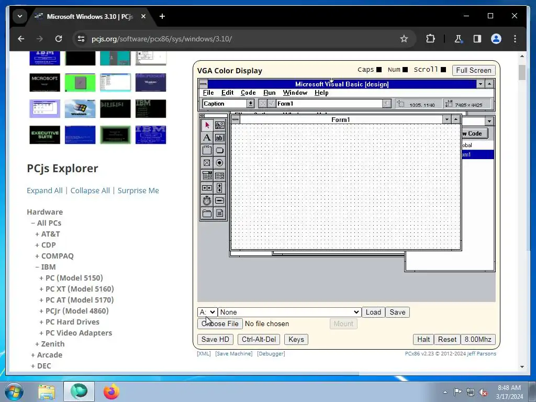This screenshot has height=402, width=536.
Task: Open the Start menu
Action: point(14,392)
